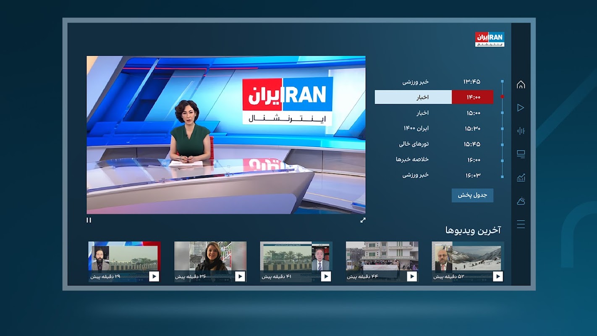Show the weather cloud icon in sidebar

[x=521, y=201]
